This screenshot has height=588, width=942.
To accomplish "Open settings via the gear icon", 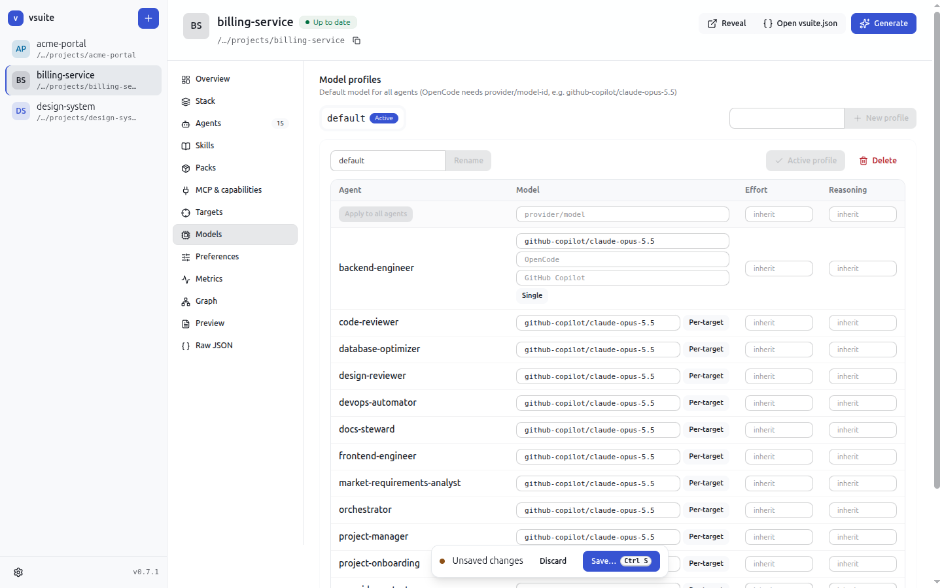I will 18,572.
